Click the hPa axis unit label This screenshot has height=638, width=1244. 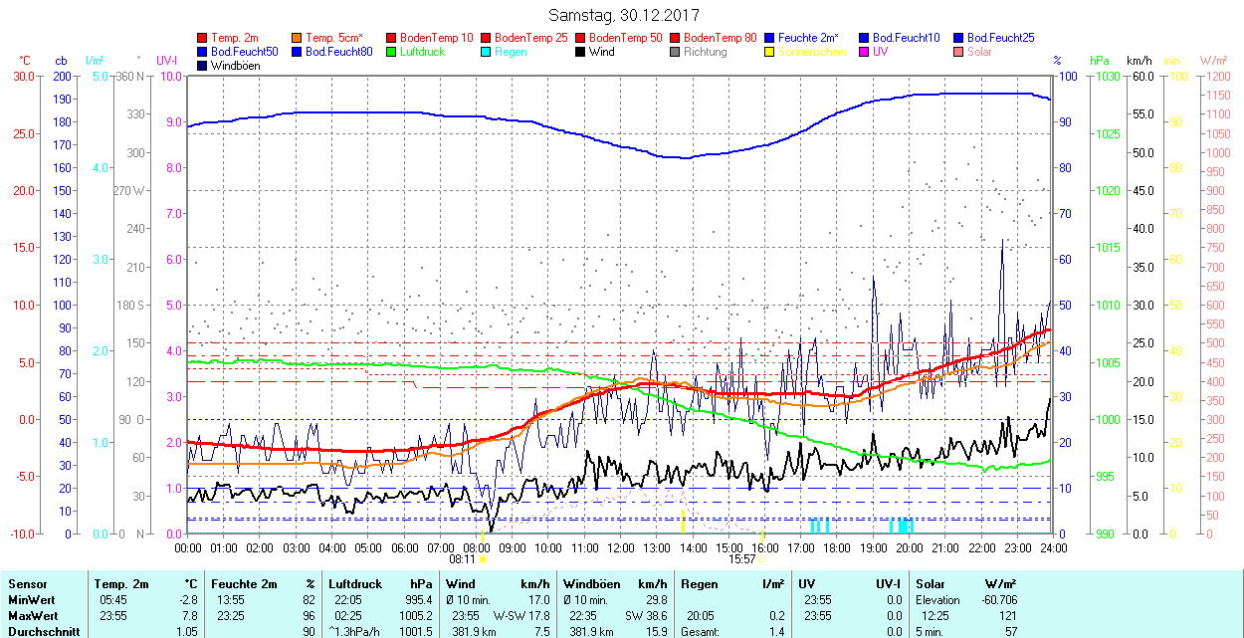click(1099, 61)
